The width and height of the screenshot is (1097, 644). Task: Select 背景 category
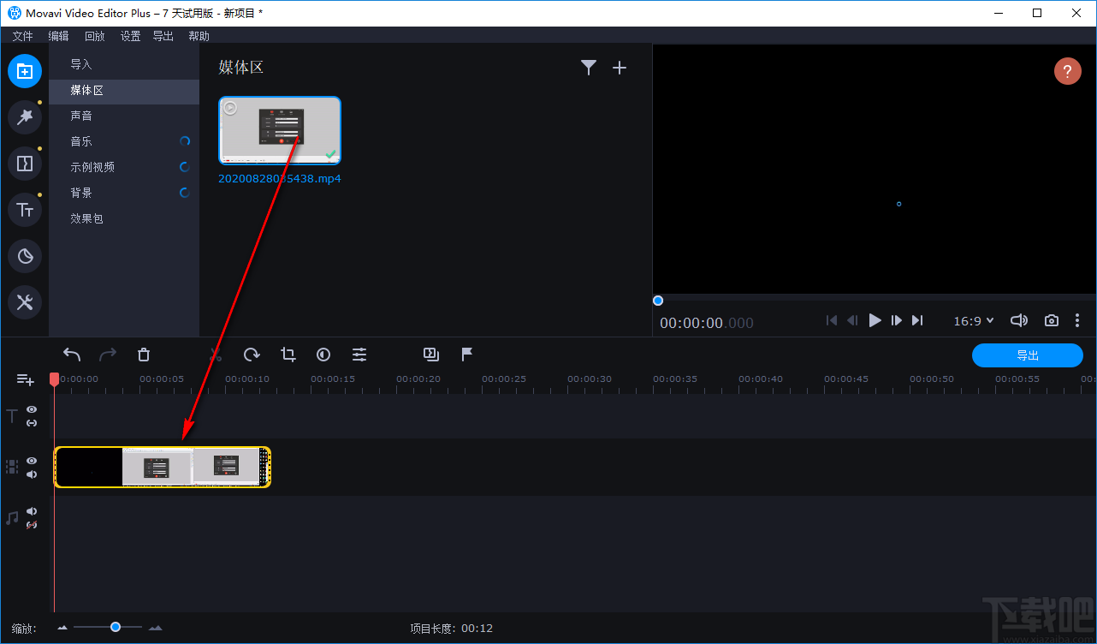click(124, 193)
